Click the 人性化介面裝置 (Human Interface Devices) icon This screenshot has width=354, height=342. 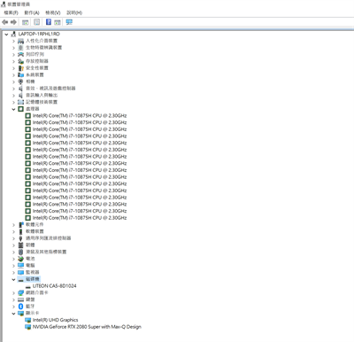point(20,41)
